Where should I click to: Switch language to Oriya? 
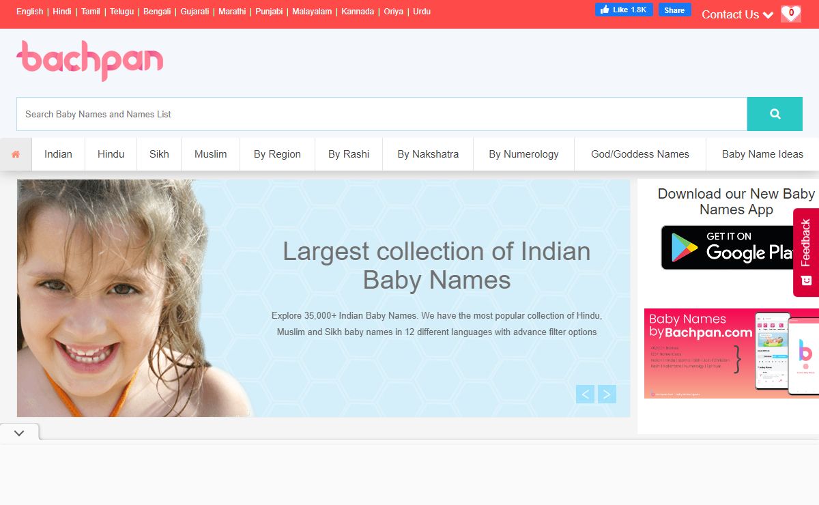[x=394, y=12]
